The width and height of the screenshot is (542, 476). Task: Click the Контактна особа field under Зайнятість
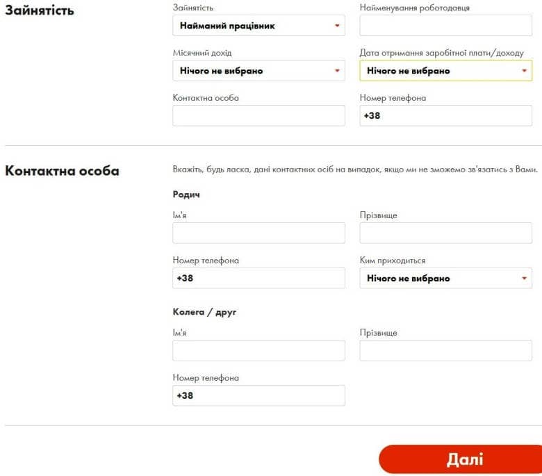258,115
